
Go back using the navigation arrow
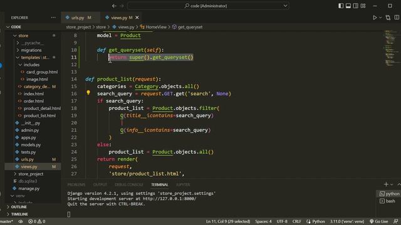tap(114, 6)
